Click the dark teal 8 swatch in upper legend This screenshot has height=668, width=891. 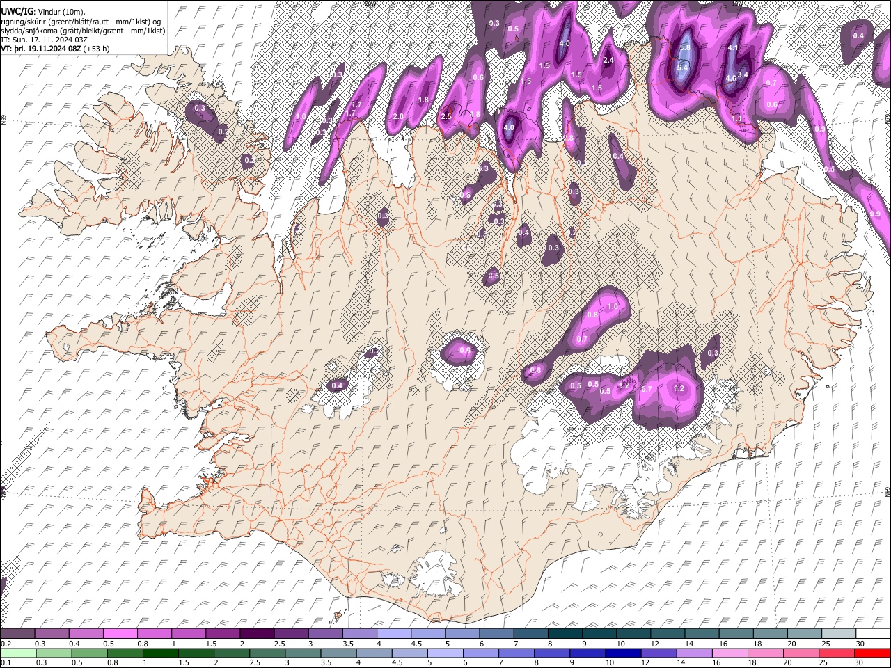(566, 634)
